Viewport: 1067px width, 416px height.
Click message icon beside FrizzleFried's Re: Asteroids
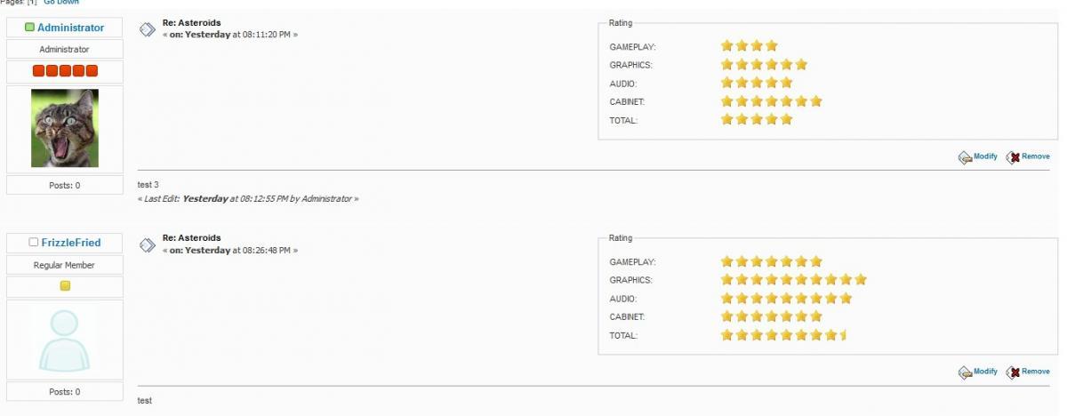pos(148,244)
